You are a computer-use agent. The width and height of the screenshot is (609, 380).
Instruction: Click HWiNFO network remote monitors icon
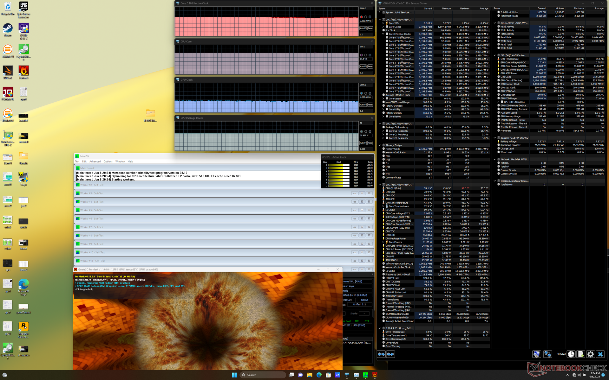pos(547,354)
